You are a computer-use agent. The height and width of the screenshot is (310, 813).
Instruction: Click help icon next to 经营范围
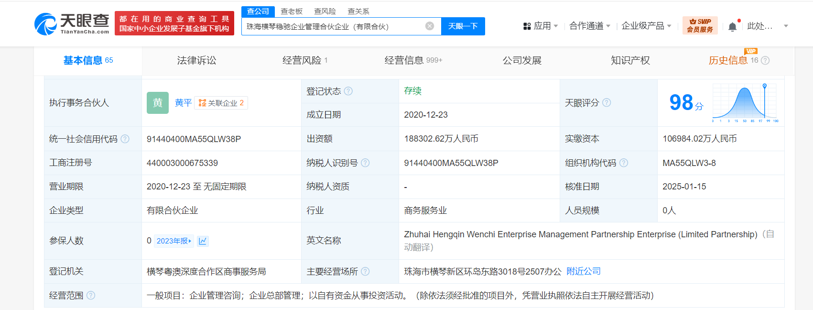[91, 296]
